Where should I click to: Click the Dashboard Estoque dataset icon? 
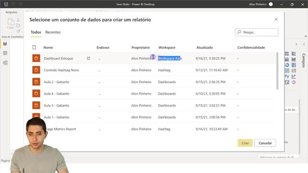tap(36, 58)
